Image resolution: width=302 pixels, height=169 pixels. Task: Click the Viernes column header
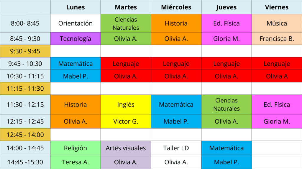coord(277,7)
